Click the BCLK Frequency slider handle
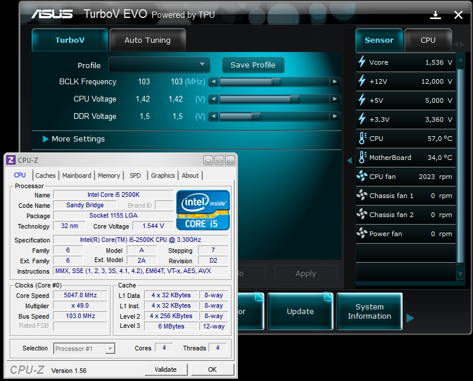 276,81
